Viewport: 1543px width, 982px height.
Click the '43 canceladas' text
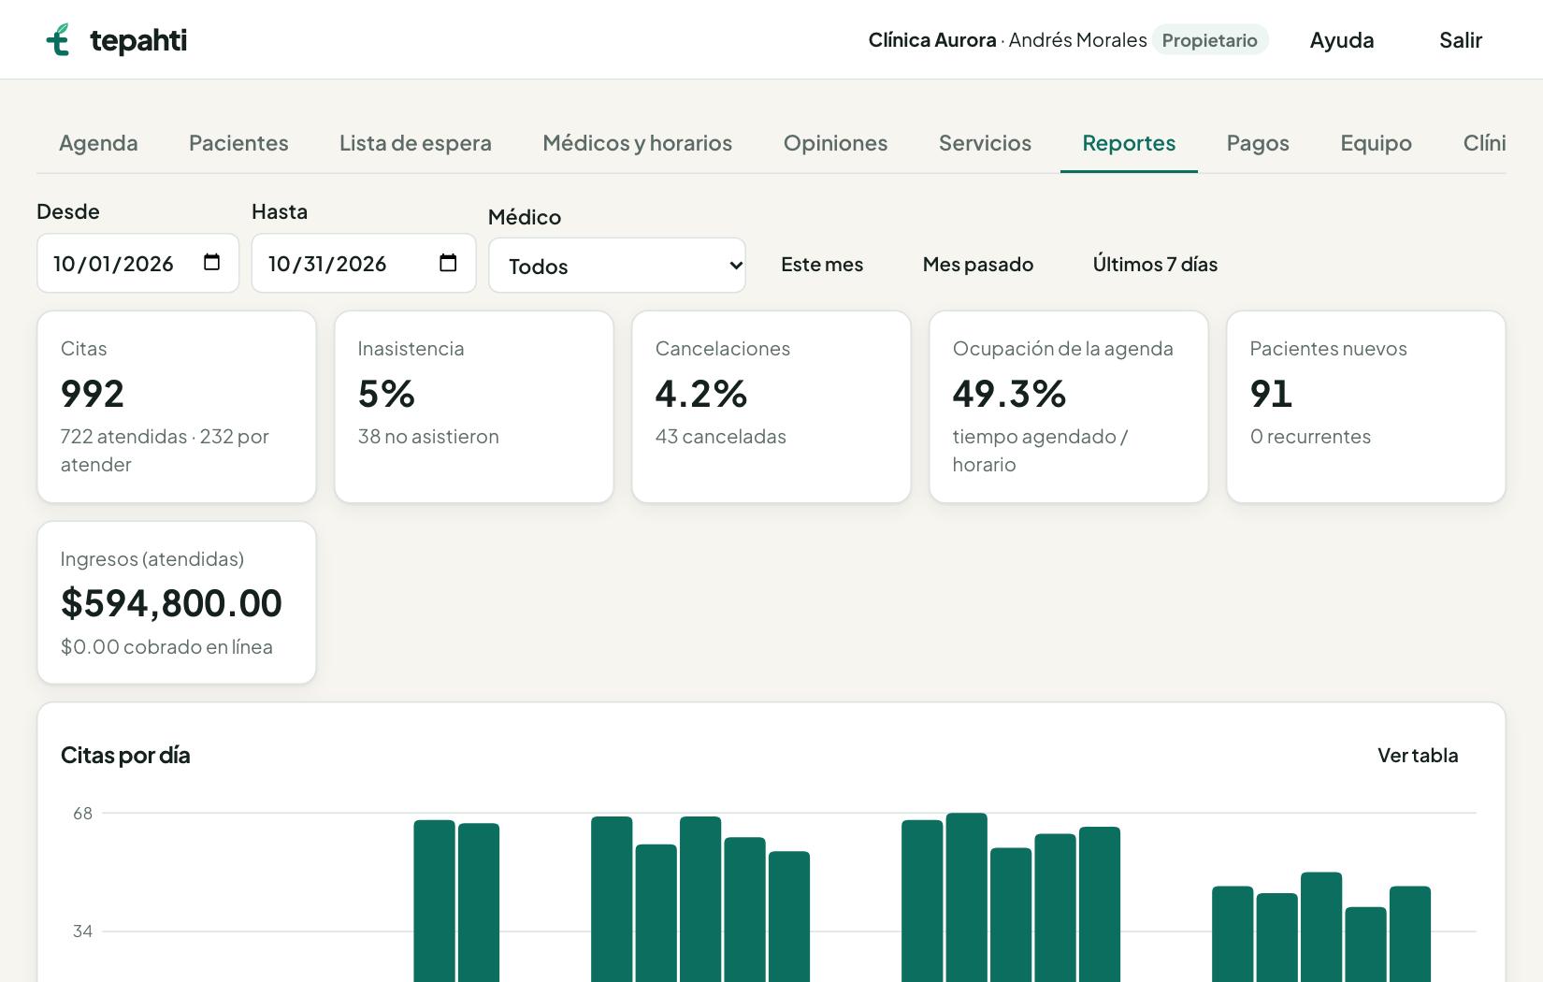coord(720,436)
